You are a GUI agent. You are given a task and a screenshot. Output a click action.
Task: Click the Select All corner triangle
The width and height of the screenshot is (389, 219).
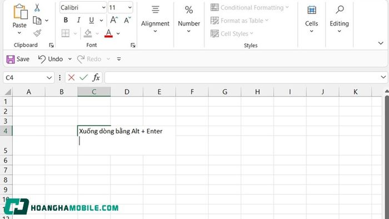point(8,92)
